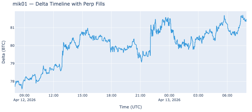Click the 'Time (UTC)' x-axis label
Screen dimensions: 252x112
click(x=130, y=107)
